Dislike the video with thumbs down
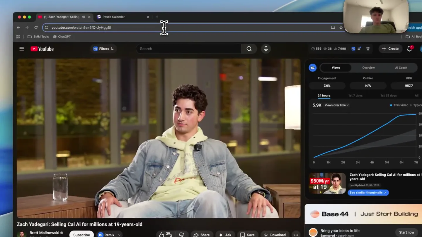This screenshot has height=237, width=422. (x=182, y=235)
